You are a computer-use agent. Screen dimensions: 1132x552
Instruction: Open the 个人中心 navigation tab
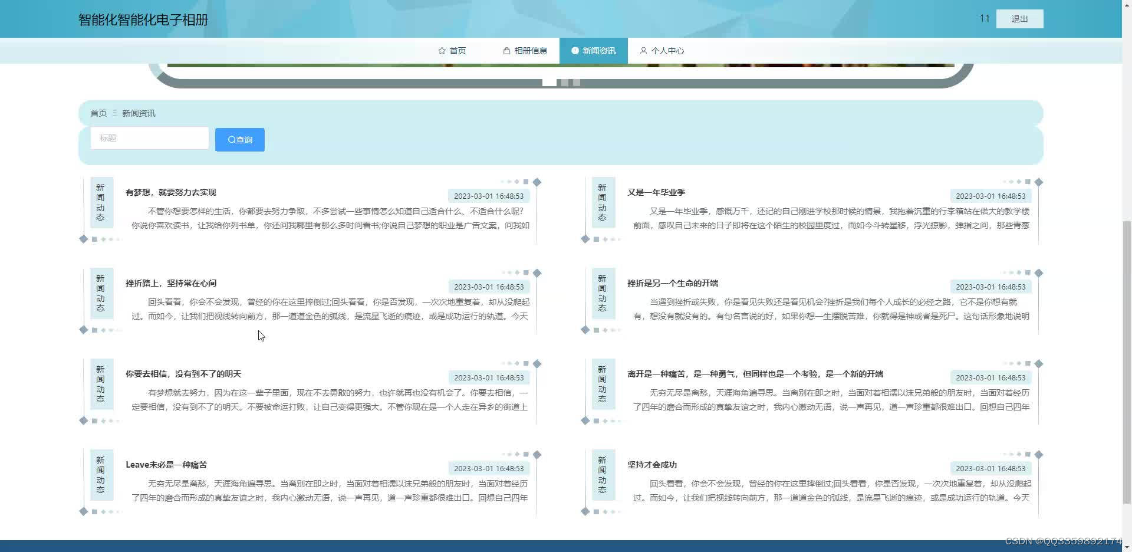(662, 51)
